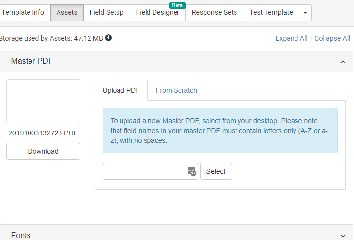Open the Field Designer beta tab
The height and width of the screenshot is (240, 354).
[x=158, y=13]
